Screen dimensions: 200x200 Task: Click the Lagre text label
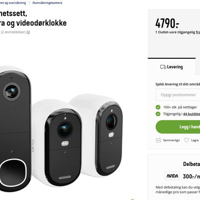point(195,140)
